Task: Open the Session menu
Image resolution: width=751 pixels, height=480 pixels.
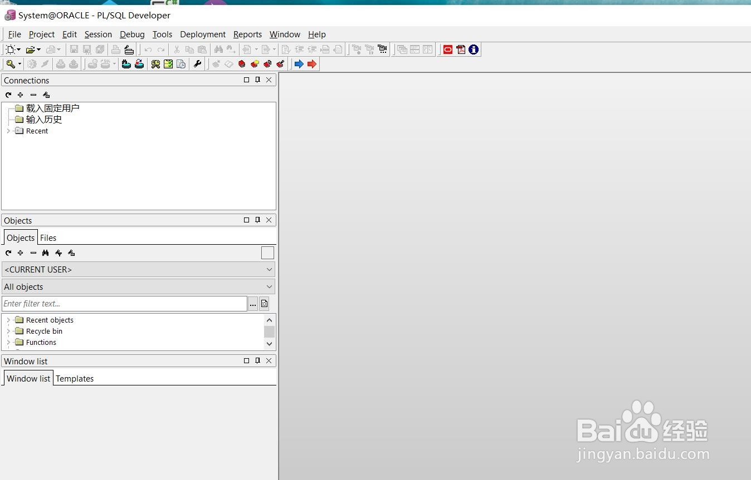Action: pyautogui.click(x=98, y=34)
